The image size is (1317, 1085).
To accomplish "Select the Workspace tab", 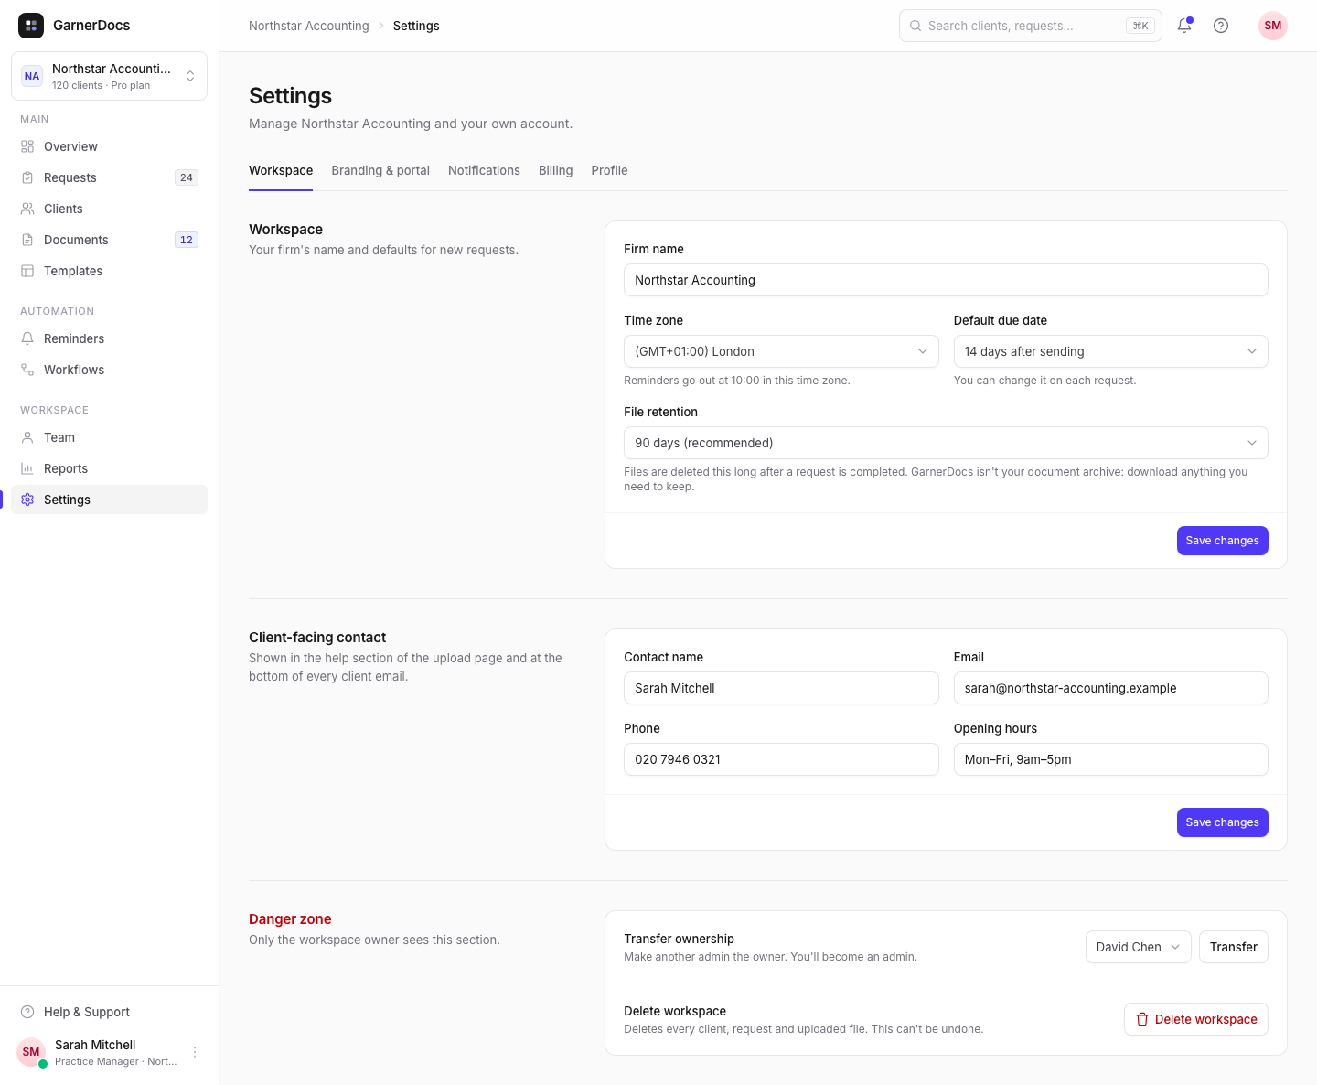I will (x=281, y=170).
